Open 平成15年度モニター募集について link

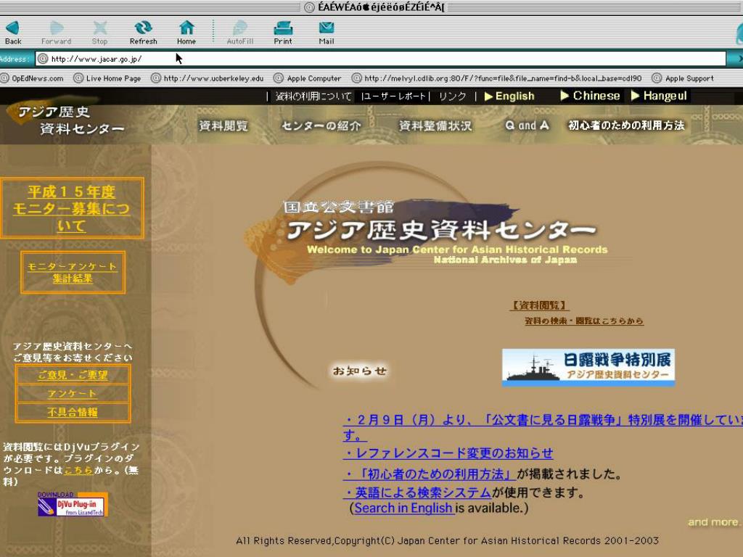(x=72, y=208)
